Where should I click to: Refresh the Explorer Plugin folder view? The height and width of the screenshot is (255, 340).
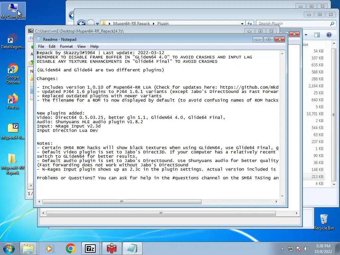click(x=250, y=24)
